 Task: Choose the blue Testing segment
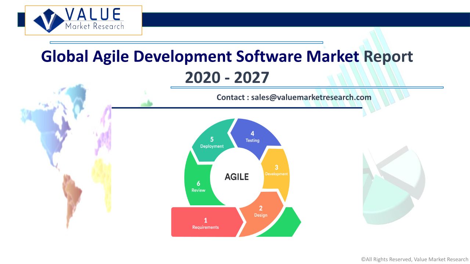(253, 137)
